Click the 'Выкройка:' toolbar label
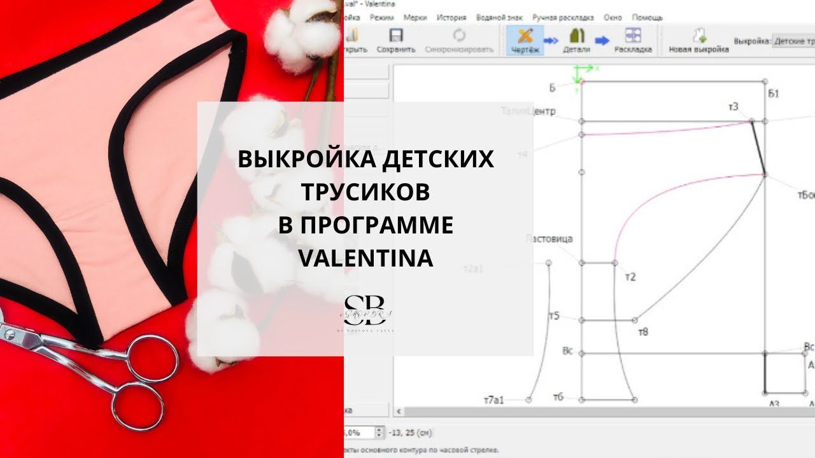Screen dimensions: 815x458 [752, 41]
